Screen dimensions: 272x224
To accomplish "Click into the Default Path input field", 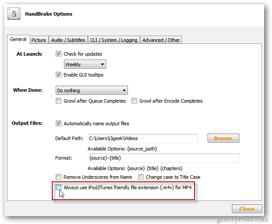I will 143,138.
